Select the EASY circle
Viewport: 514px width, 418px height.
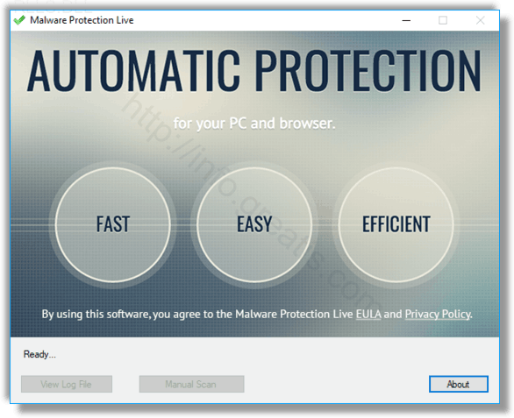tap(254, 224)
